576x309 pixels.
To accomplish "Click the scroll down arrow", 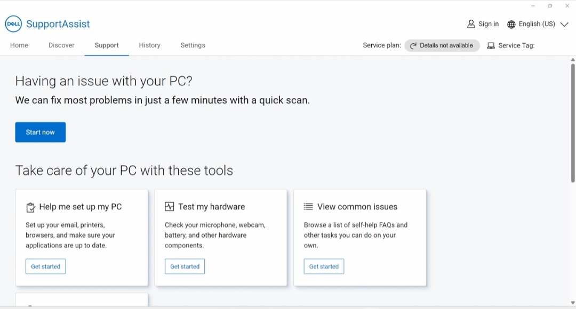I will pos(573,303).
